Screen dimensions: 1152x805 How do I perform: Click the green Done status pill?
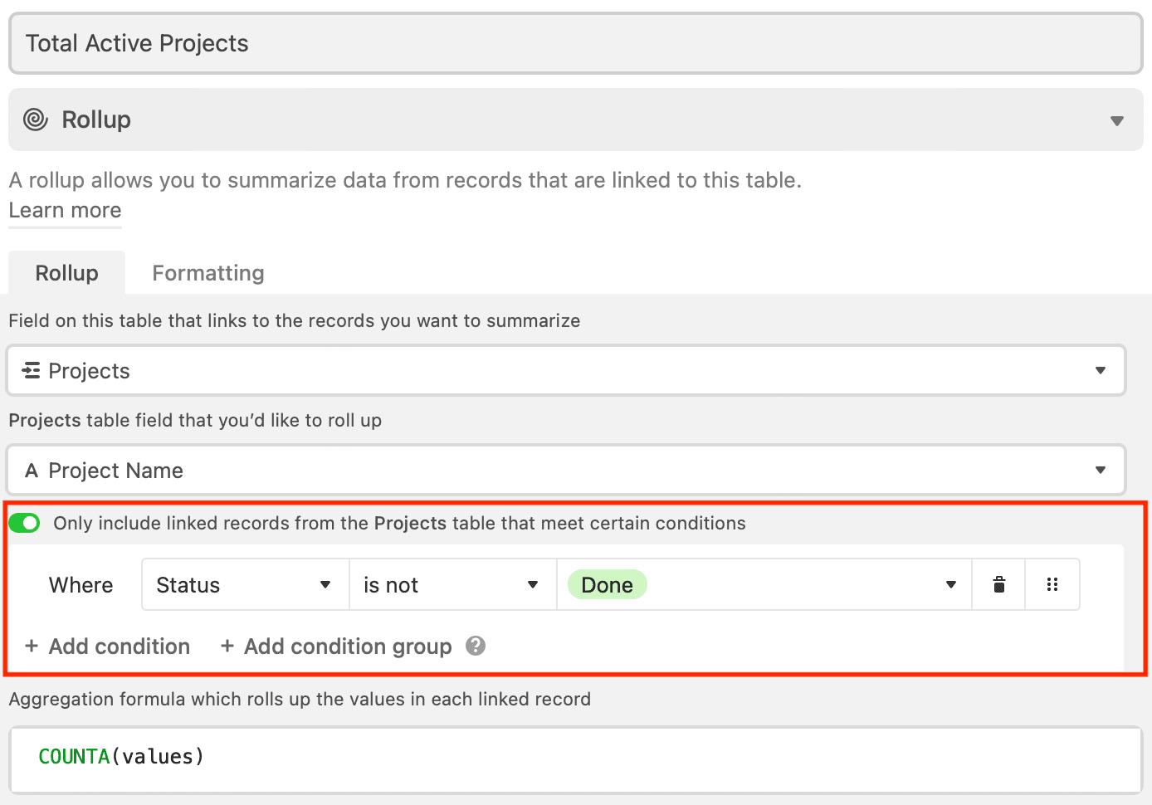(x=607, y=585)
